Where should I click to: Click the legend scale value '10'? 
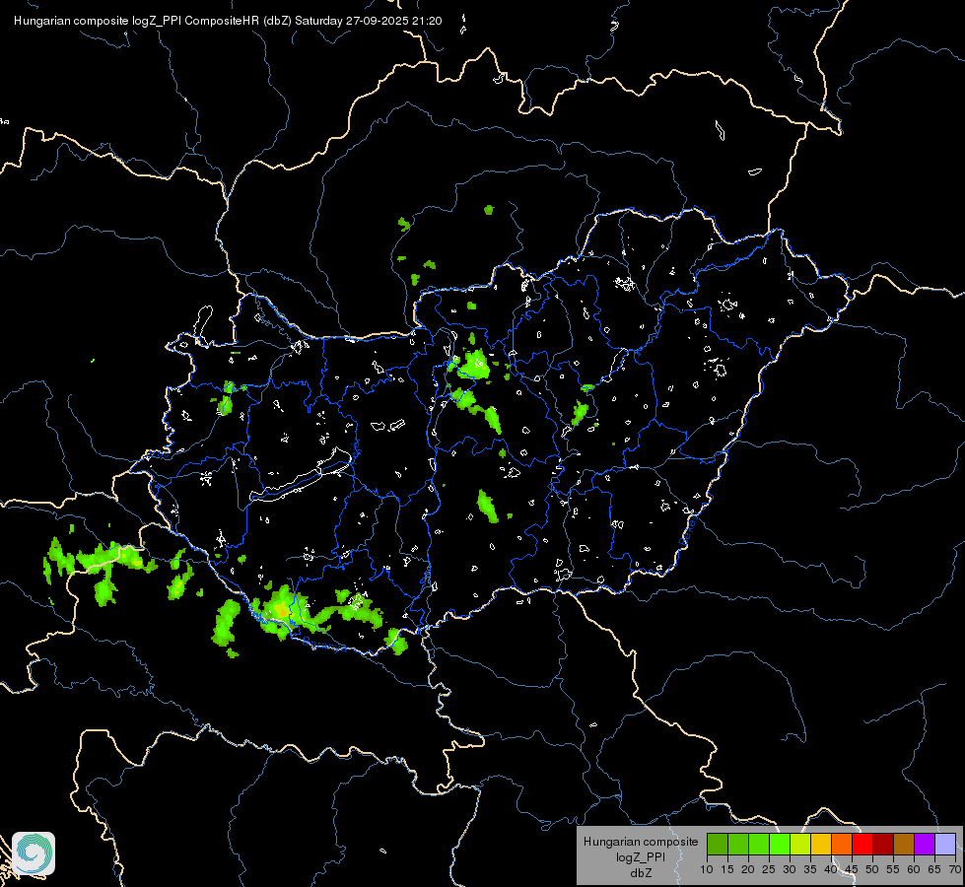(x=707, y=870)
